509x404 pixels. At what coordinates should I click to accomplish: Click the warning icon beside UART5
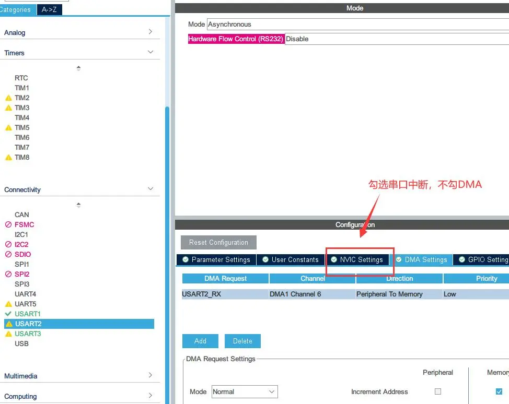click(x=8, y=304)
